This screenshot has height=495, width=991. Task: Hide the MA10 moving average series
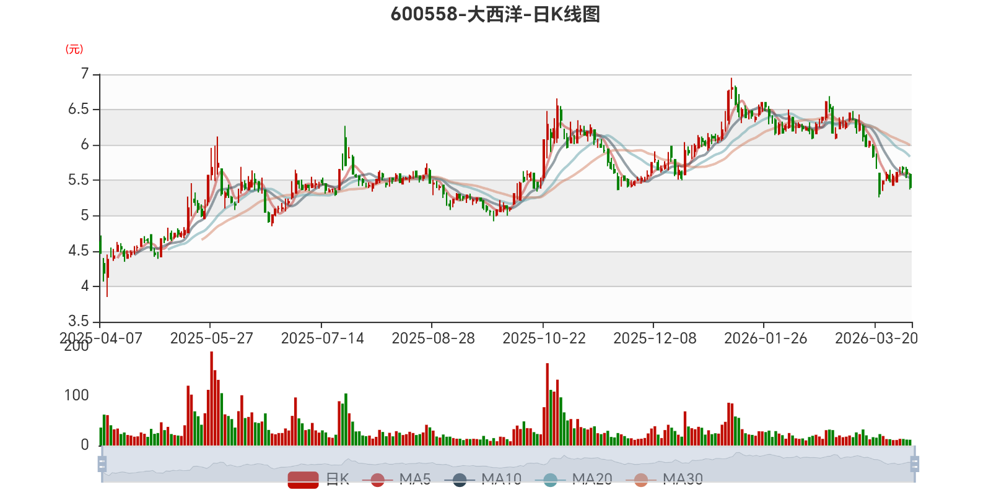click(483, 480)
